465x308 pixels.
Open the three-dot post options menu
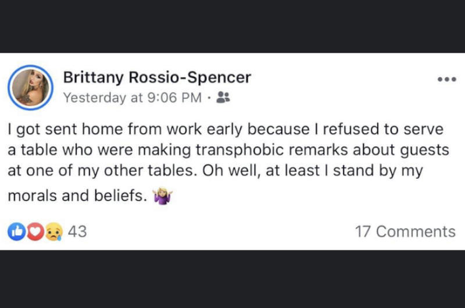pyautogui.click(x=445, y=80)
